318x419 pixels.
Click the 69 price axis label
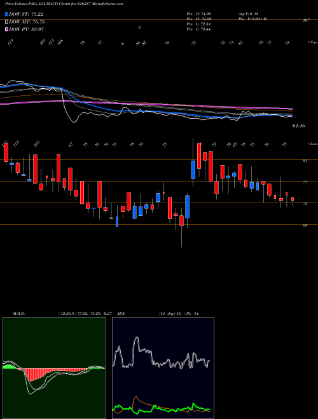point(305,225)
